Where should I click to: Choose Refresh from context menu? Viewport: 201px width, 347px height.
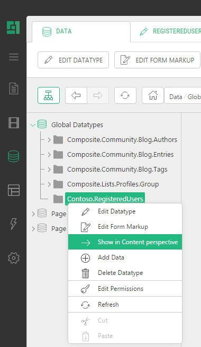(125, 305)
